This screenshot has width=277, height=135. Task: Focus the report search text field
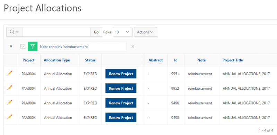pos(56,32)
